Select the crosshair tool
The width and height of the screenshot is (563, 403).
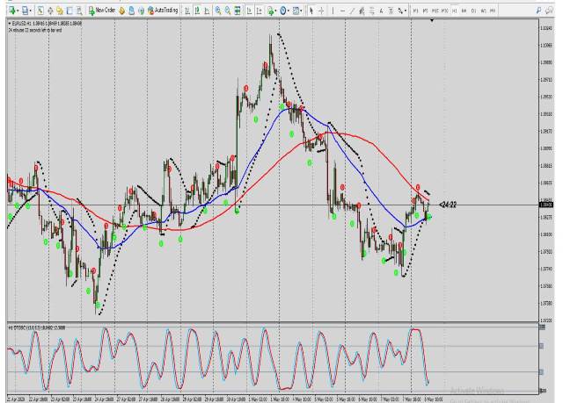(319, 10)
